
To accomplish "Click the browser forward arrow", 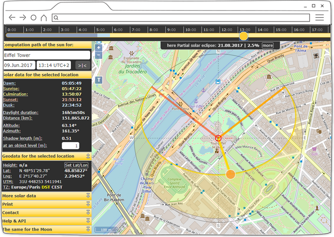I will (23, 18).
